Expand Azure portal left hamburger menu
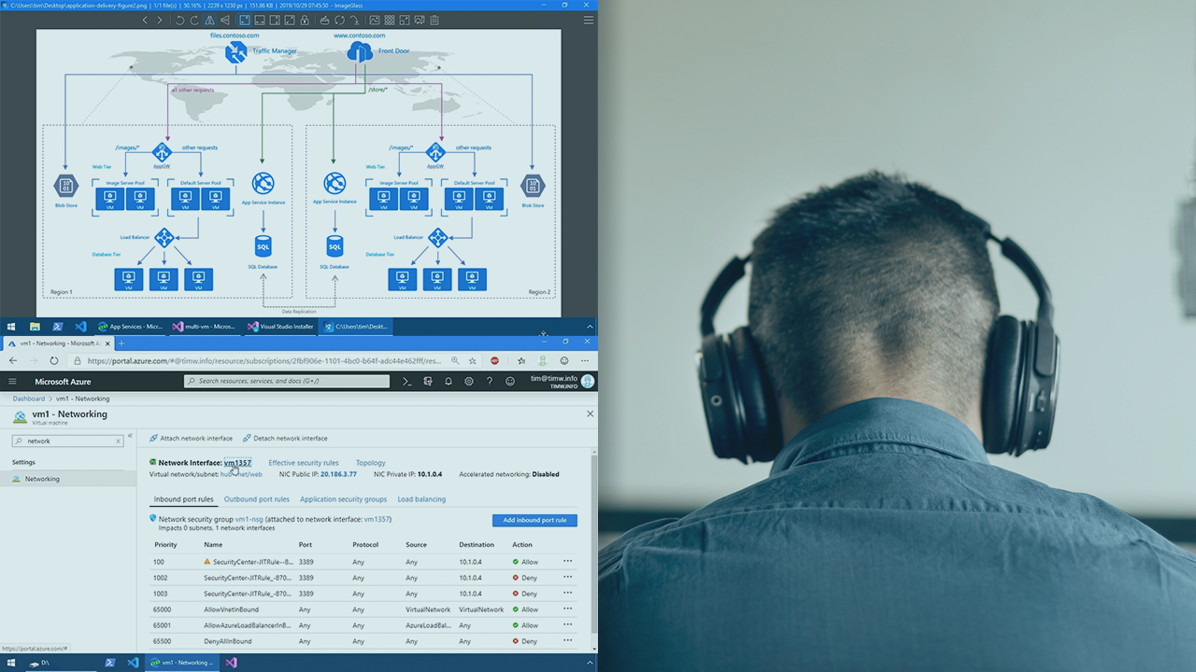 (x=12, y=382)
